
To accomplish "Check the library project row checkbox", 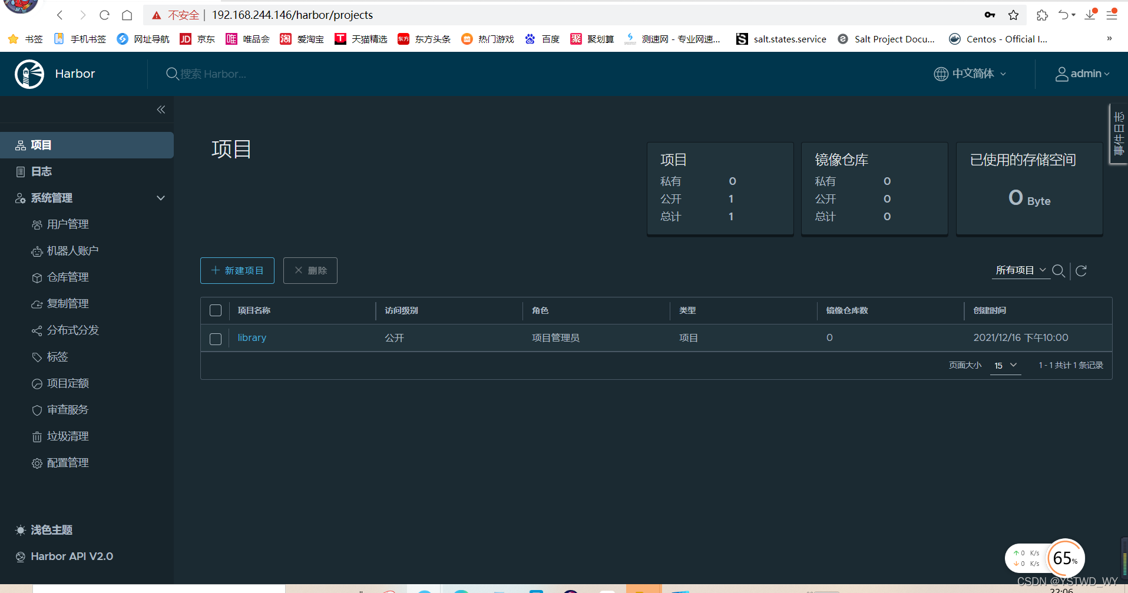I will pos(216,339).
